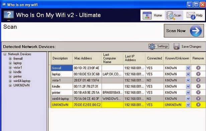Select win64-laptop in the device tree
Image resolution: width=206 pixels, height=131 pixels.
pyautogui.click(x=22, y=81)
